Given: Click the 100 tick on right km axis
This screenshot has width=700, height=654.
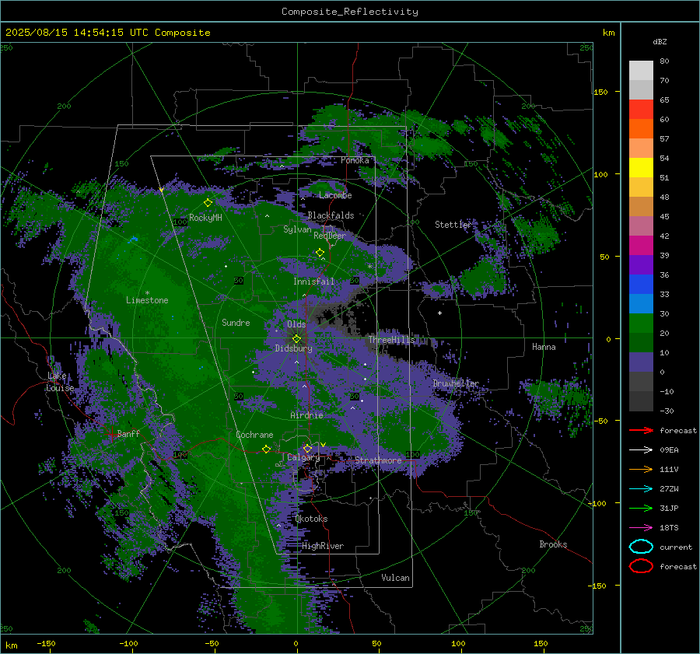Looking at the screenshot, I should click(600, 174).
